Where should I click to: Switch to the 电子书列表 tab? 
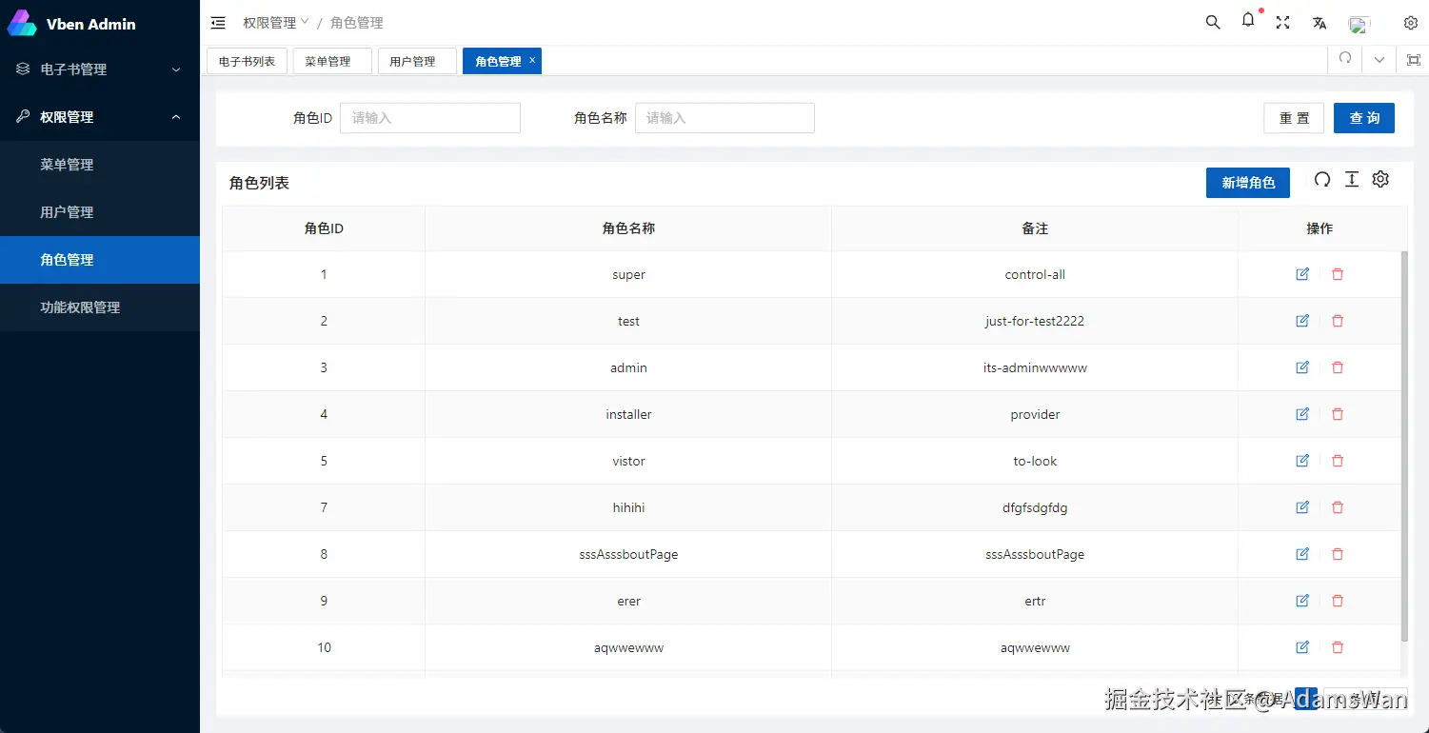point(247,61)
